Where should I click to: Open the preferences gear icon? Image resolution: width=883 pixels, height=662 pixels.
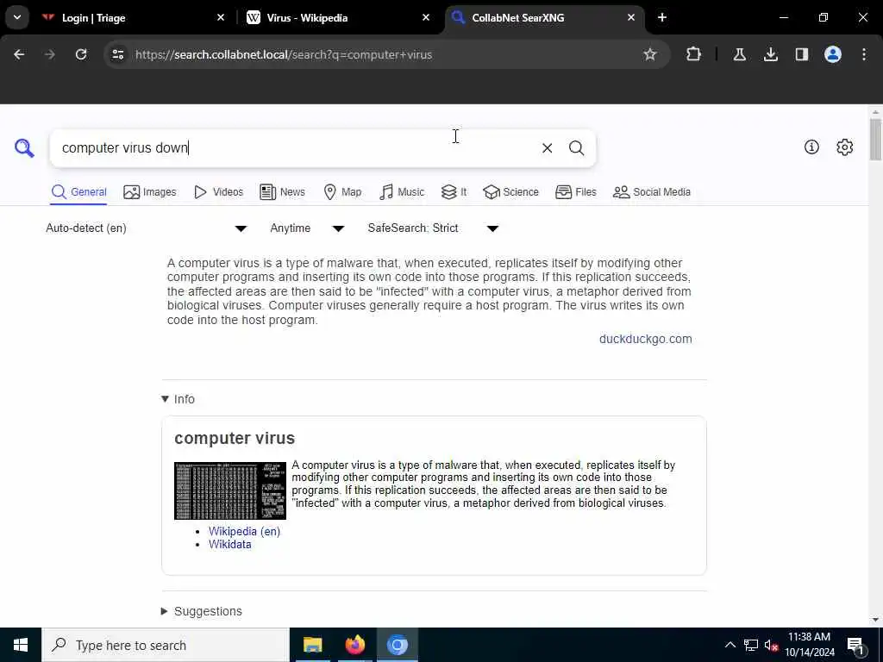(845, 147)
